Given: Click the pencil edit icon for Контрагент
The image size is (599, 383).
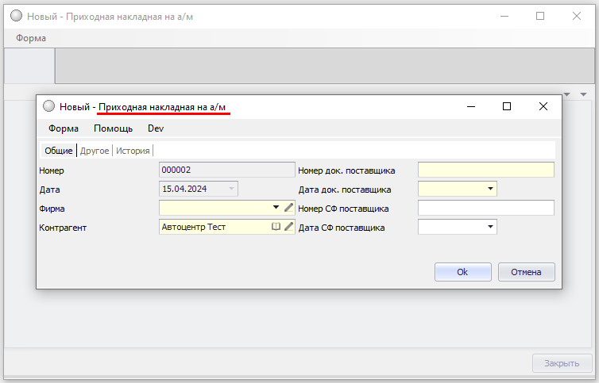Looking at the screenshot, I should pos(289,227).
